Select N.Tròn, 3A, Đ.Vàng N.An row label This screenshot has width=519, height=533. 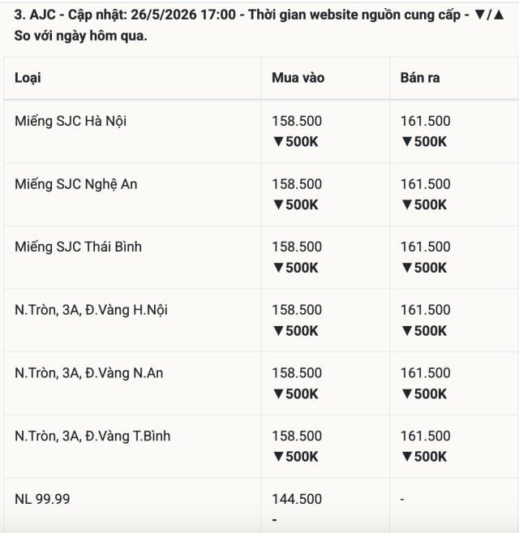(x=88, y=373)
